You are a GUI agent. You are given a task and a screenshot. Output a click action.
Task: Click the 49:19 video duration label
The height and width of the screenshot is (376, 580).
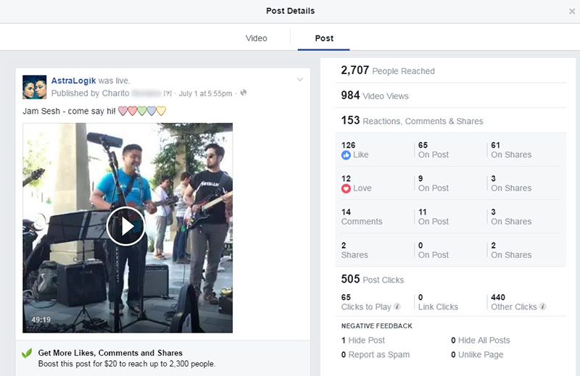41,319
